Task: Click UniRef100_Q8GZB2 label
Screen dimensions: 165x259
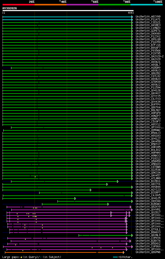Action: (148, 73)
